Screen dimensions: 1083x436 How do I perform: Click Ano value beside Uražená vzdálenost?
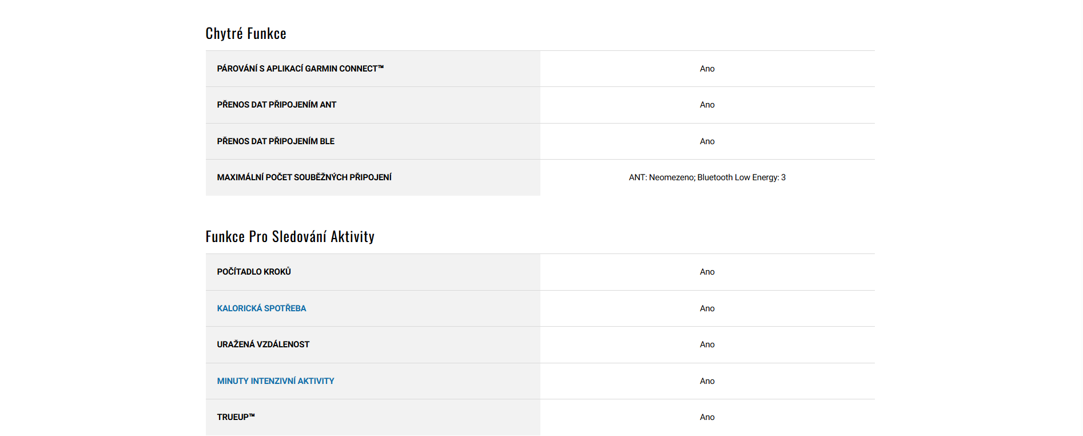[x=707, y=344]
